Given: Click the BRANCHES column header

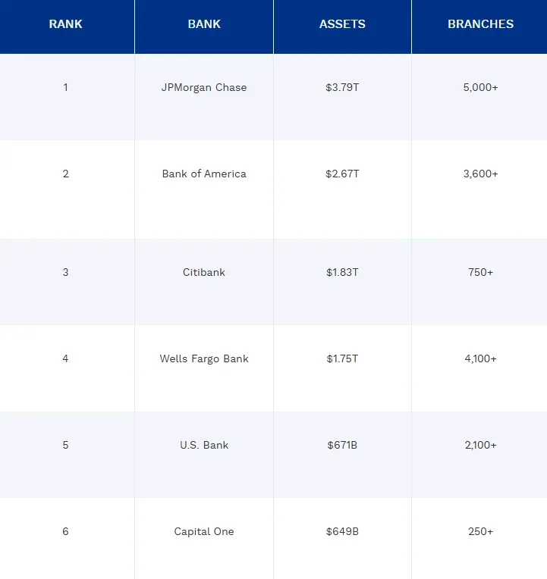Looking at the screenshot, I should 480,24.
